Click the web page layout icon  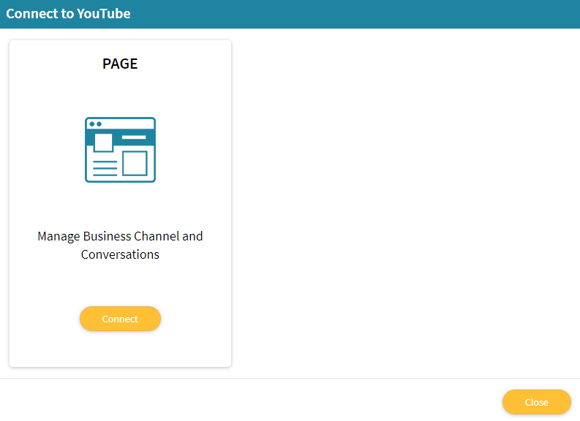[x=120, y=150]
